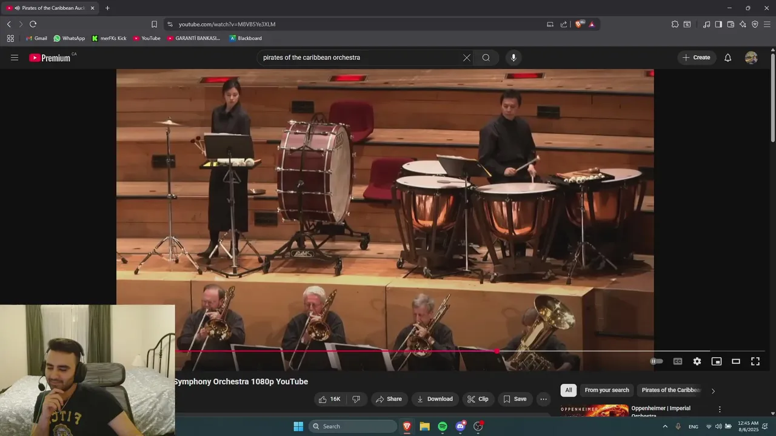Image resolution: width=776 pixels, height=436 pixels.
Task: Open Brave playlist music note icon
Action: [x=706, y=24]
